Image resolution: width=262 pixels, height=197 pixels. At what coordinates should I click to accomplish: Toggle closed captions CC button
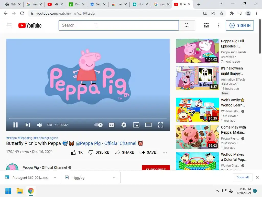112,125
